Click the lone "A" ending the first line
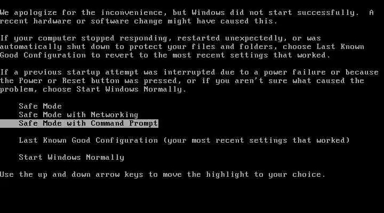Image resolution: width=384 pixels, height=213 pixels. (372, 12)
